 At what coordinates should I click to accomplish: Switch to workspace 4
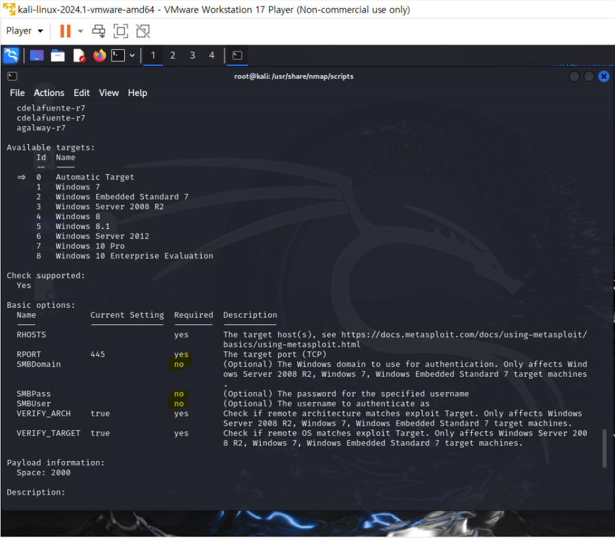pos(212,55)
